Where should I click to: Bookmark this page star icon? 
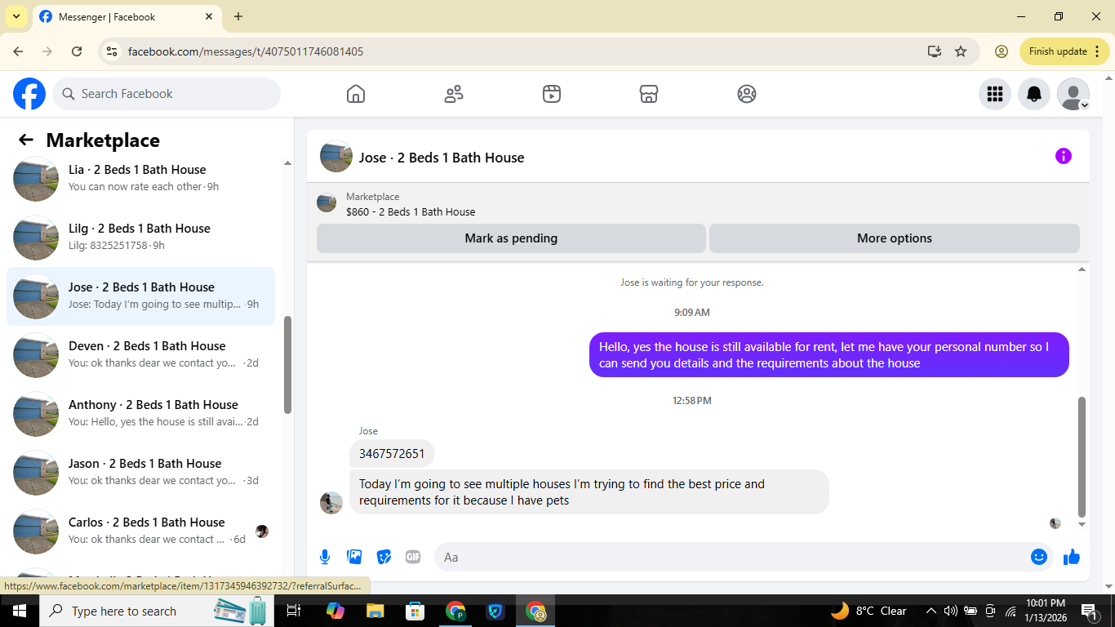click(x=961, y=51)
